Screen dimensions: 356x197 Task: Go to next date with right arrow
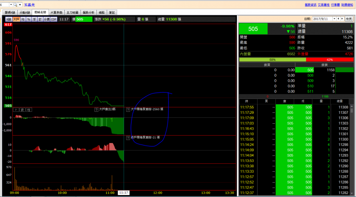coord(342,19)
